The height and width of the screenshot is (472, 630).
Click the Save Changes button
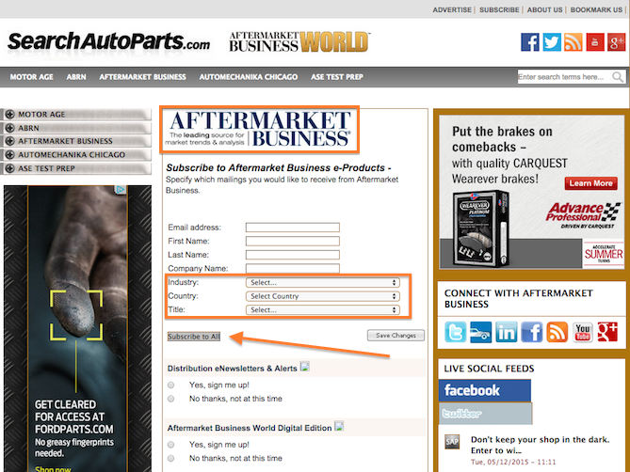pyautogui.click(x=396, y=336)
